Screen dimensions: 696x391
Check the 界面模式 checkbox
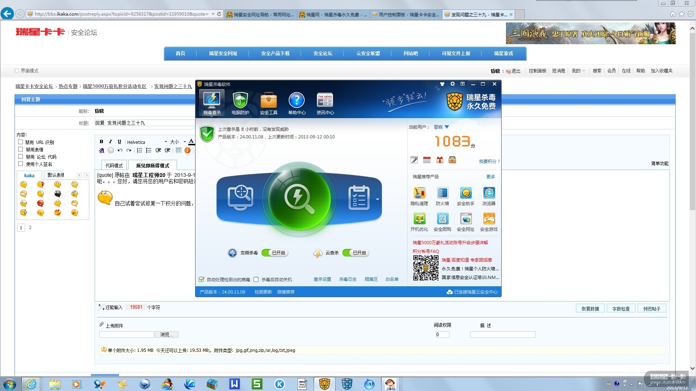(x=17, y=71)
